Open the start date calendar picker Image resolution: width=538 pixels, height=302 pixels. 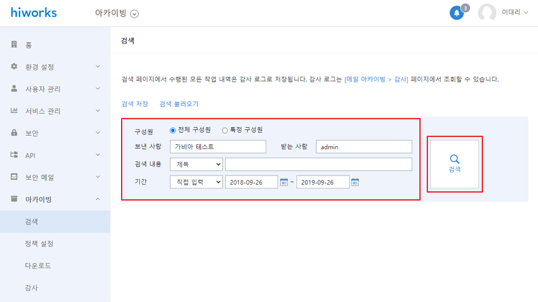point(284,182)
